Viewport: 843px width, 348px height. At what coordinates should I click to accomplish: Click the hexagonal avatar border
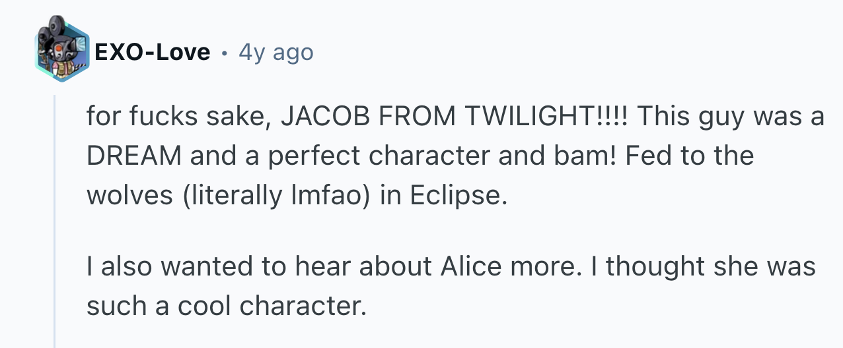tap(61, 51)
